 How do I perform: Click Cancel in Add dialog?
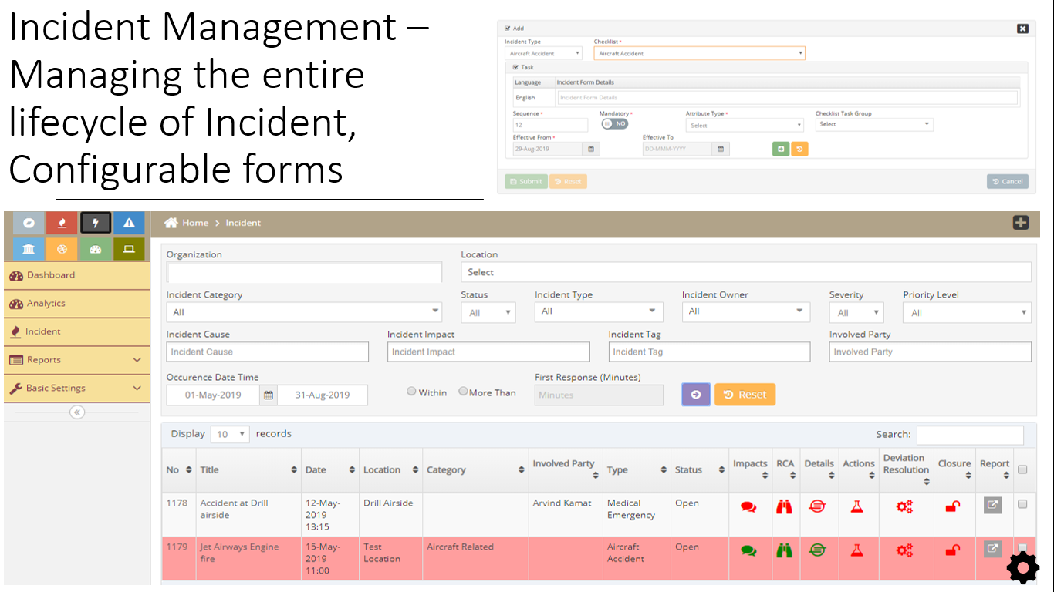click(1007, 182)
